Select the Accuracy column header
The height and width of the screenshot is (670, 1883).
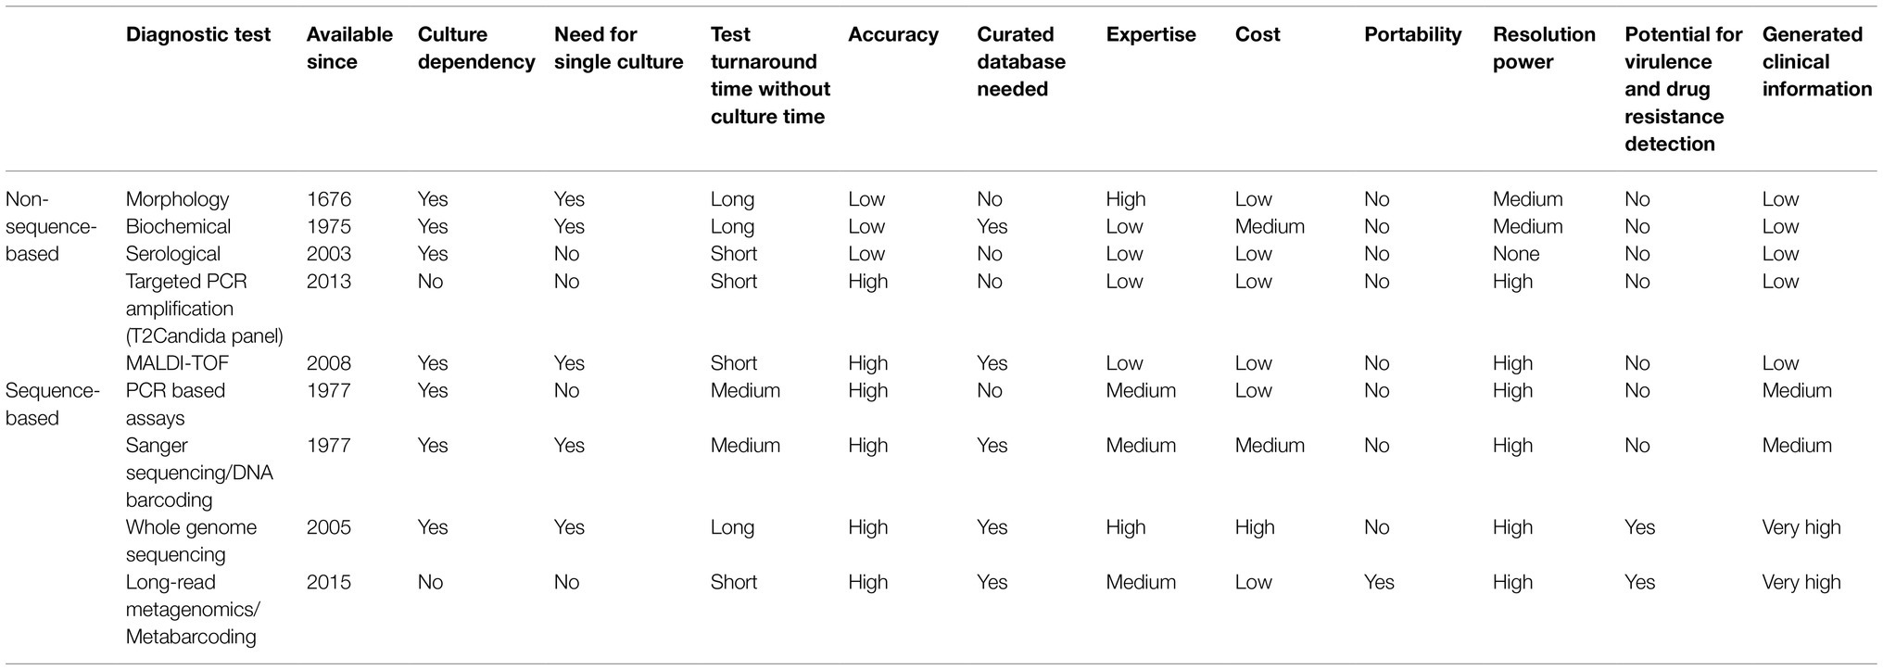click(893, 35)
